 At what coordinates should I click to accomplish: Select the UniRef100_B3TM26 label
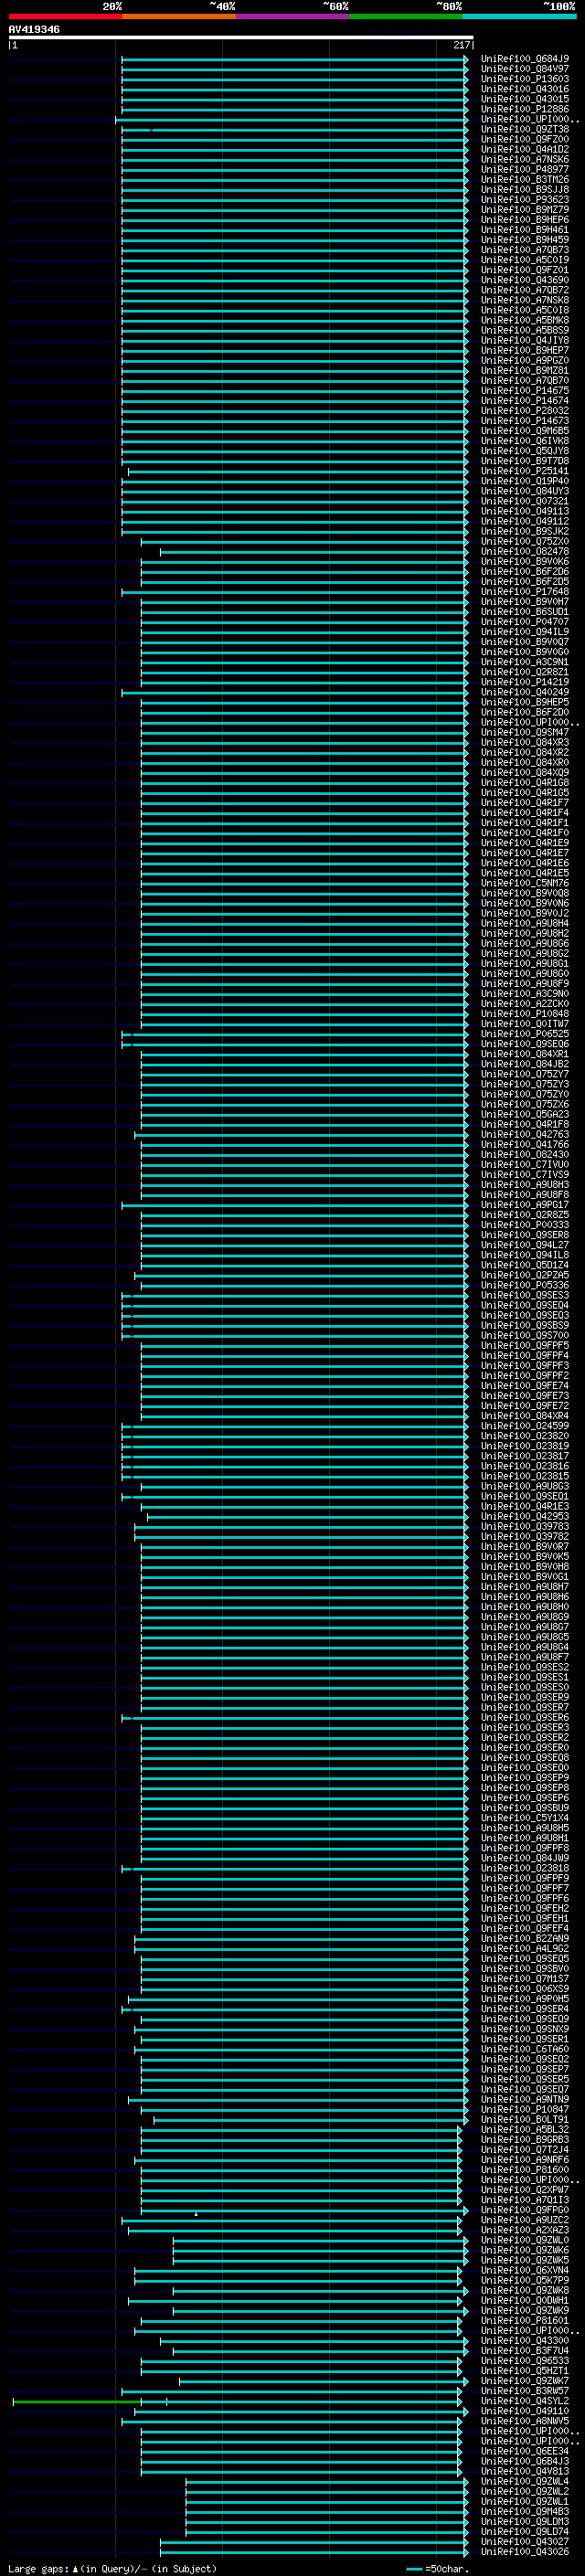tap(525, 179)
